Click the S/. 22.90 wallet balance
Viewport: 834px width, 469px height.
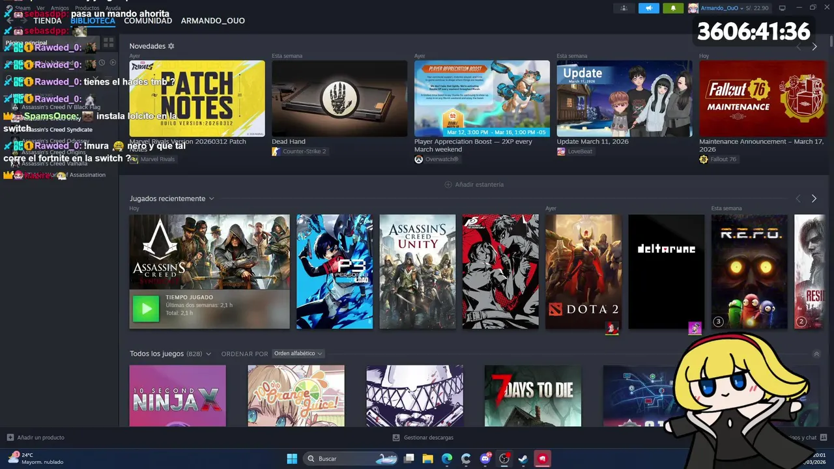(757, 8)
